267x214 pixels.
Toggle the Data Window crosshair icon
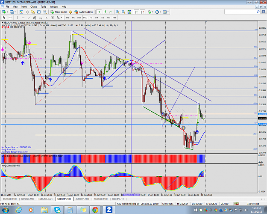pos(27,12)
